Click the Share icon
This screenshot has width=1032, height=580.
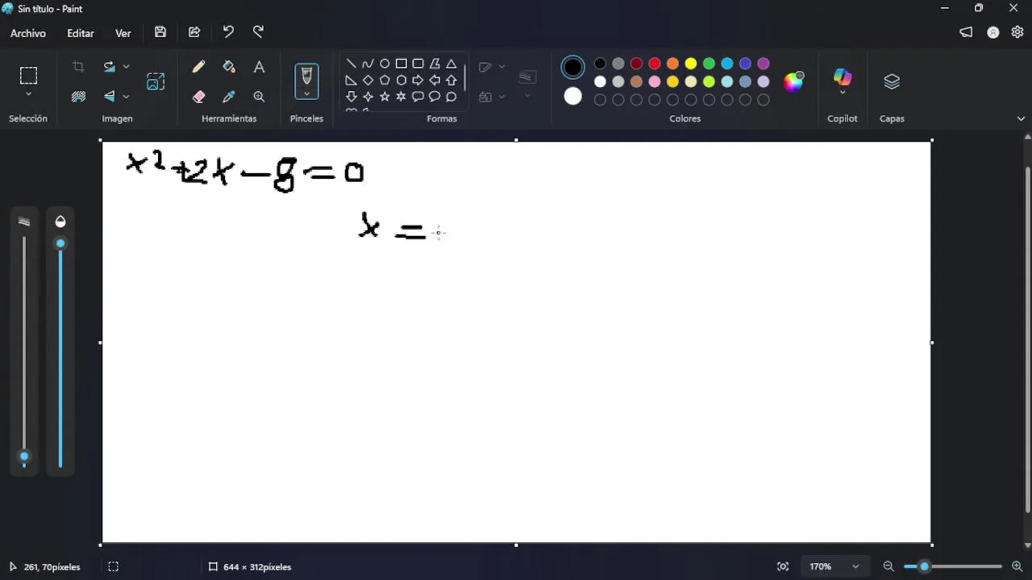click(194, 32)
